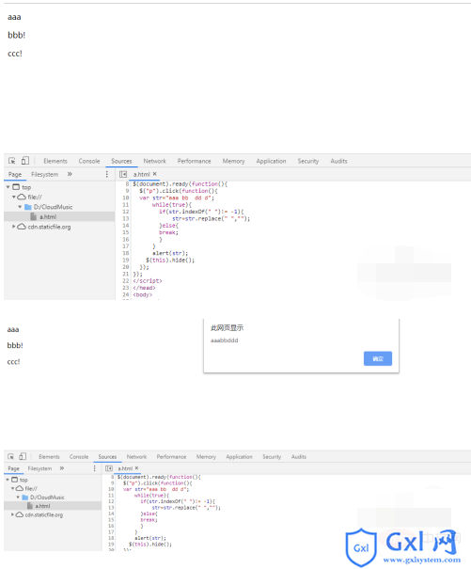
Task: Collapse the top frame node in lower tree
Action: pos(8,480)
